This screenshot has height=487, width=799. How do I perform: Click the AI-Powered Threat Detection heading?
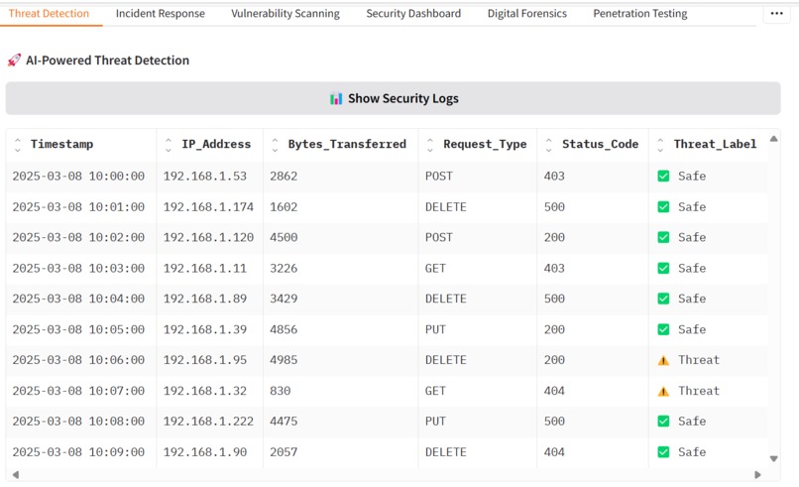click(107, 61)
